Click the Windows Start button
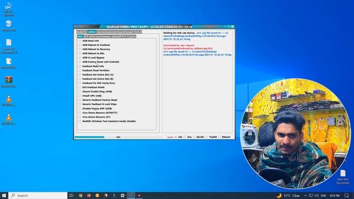This screenshot has width=354, height=199. click(x=4, y=195)
